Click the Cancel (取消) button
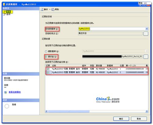The height and width of the screenshot is (125, 153). click(x=139, y=119)
